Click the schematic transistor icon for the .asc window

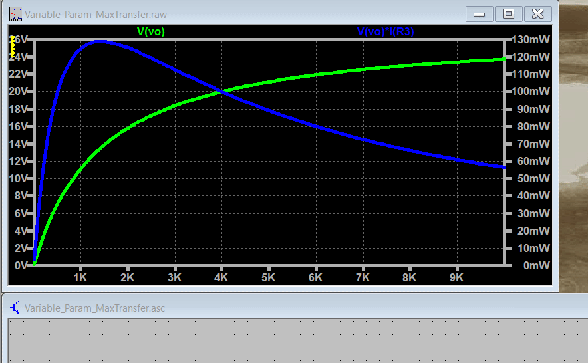15,308
